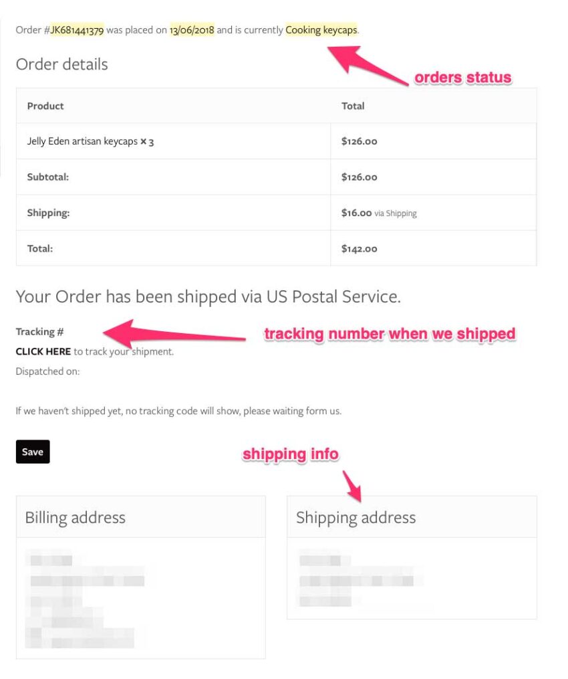Open the CLICK HERE tracking link
The image size is (568, 679).
coord(43,351)
